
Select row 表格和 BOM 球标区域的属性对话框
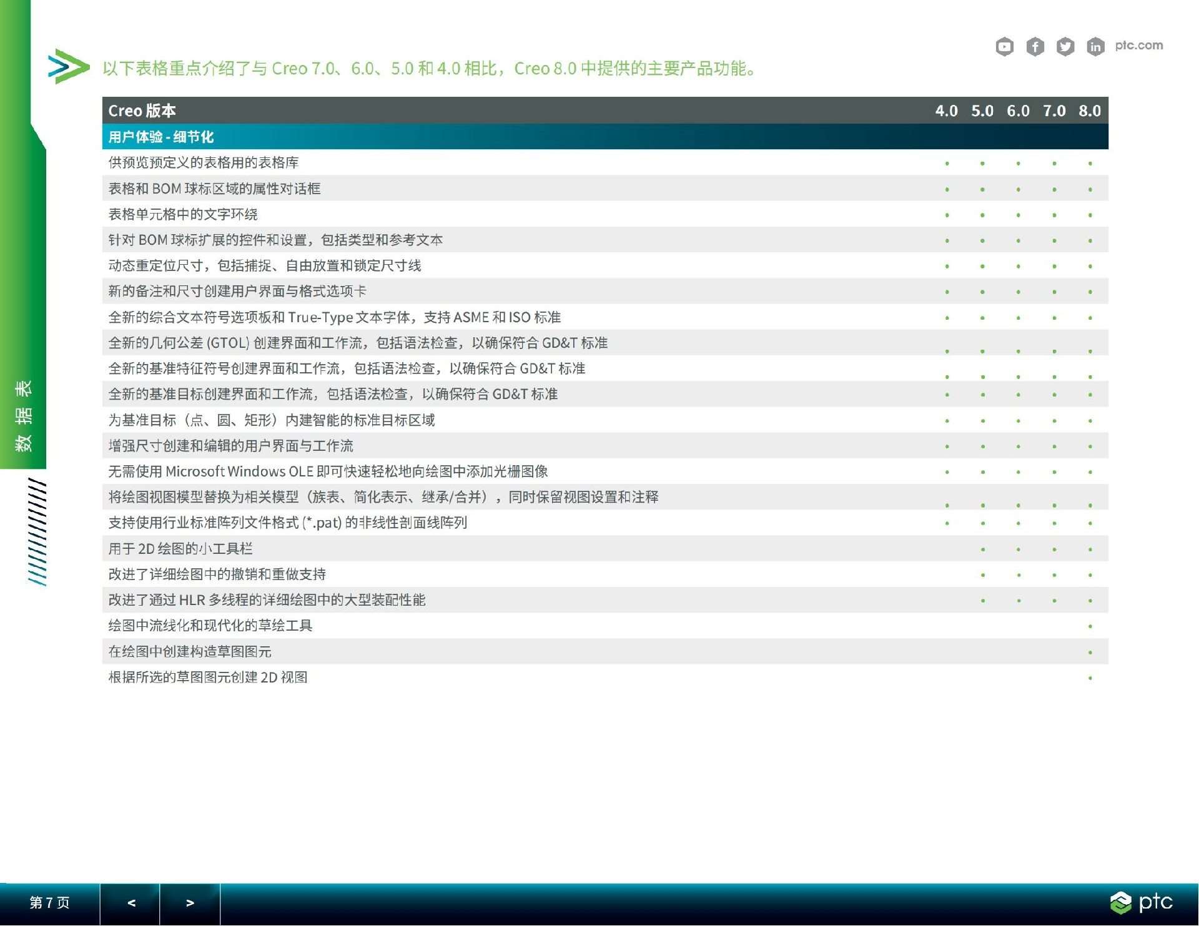coord(605,188)
